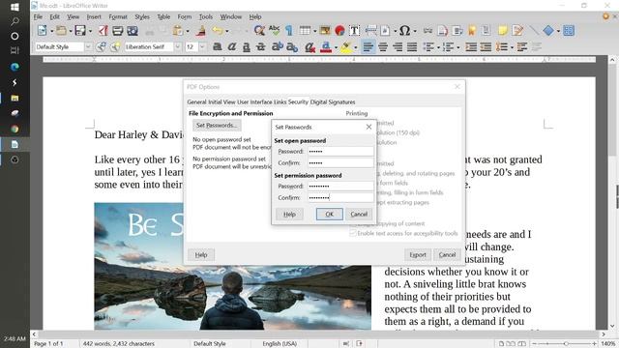This screenshot has height=348, width=619.
Task: Toggle Align Left
Action: point(368,47)
